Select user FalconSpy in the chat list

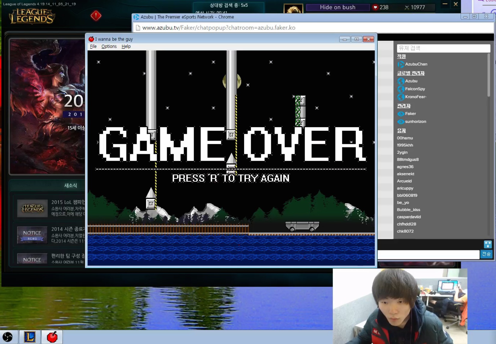(x=415, y=89)
